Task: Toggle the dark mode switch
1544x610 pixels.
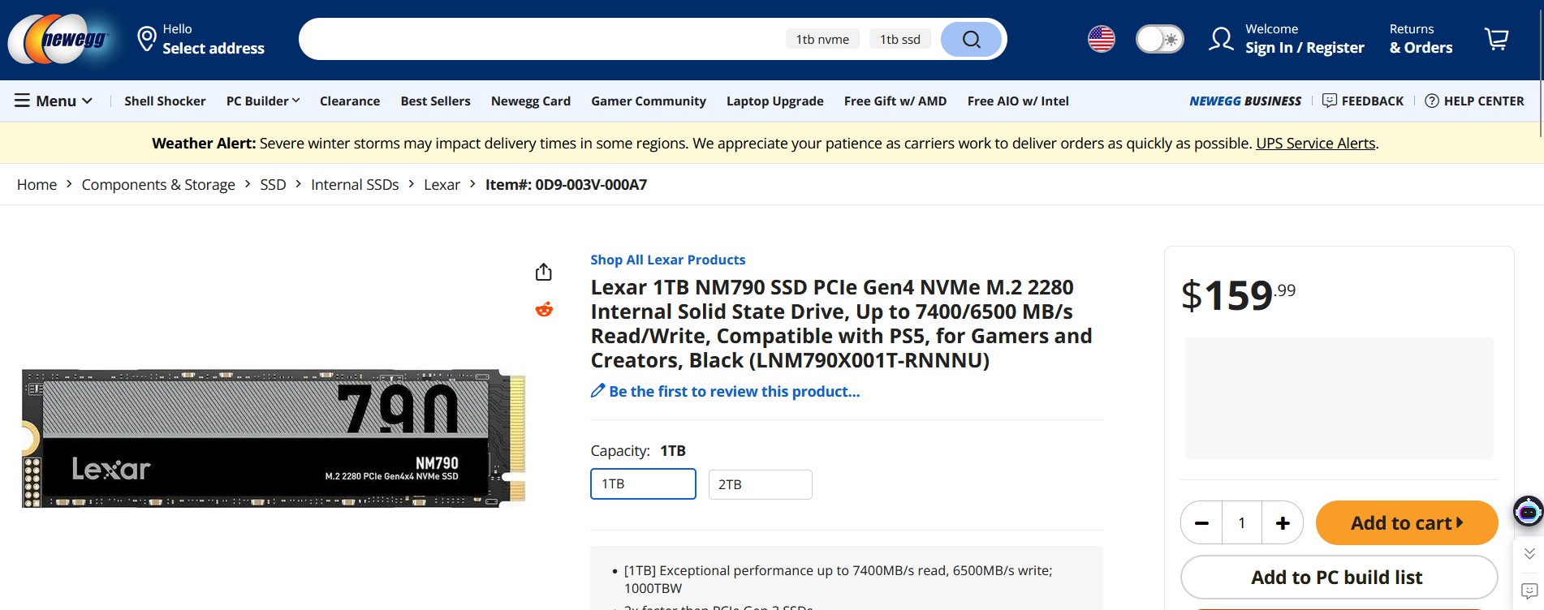Action: point(1159,39)
